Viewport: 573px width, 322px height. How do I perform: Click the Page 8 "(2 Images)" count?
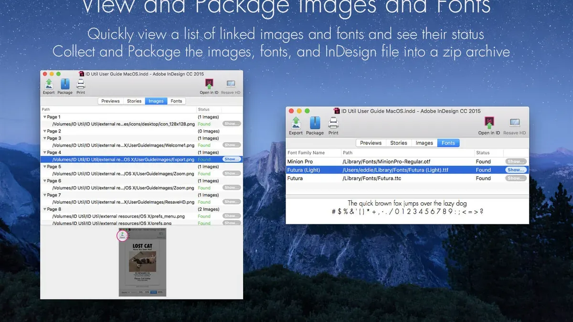209,209
